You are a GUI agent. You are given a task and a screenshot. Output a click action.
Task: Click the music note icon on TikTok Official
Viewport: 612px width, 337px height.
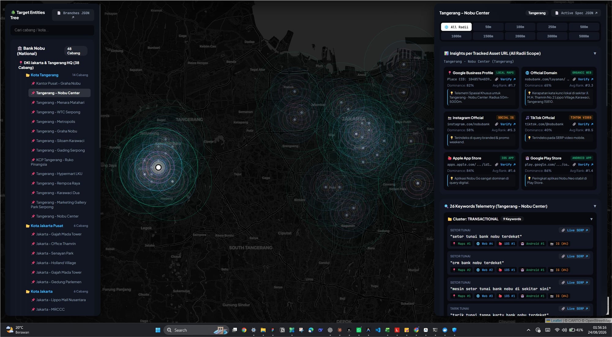tap(527, 118)
